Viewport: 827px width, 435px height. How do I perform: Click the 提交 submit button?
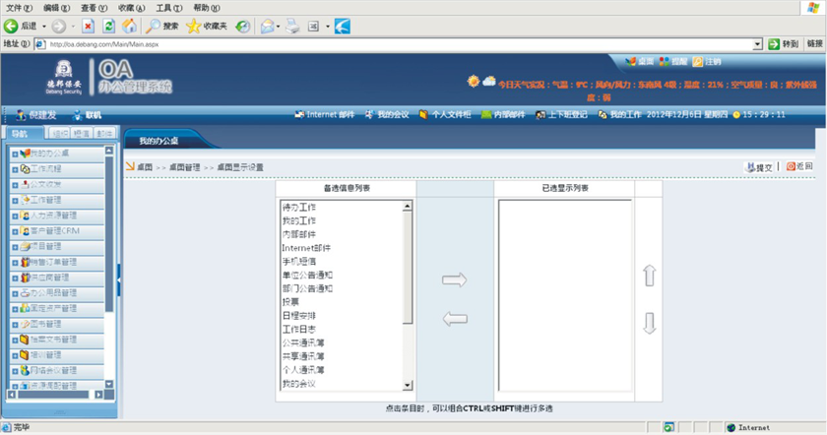[x=758, y=167]
